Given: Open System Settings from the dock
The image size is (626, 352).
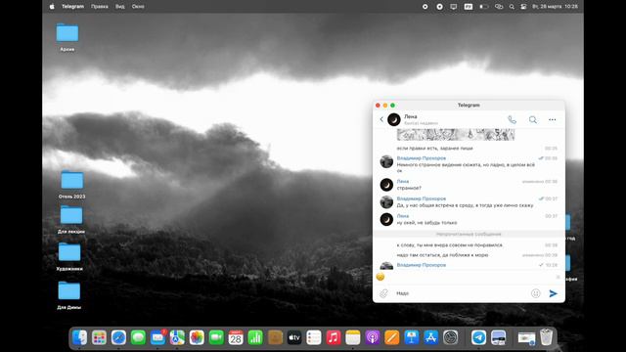Looking at the screenshot, I should tap(451, 337).
